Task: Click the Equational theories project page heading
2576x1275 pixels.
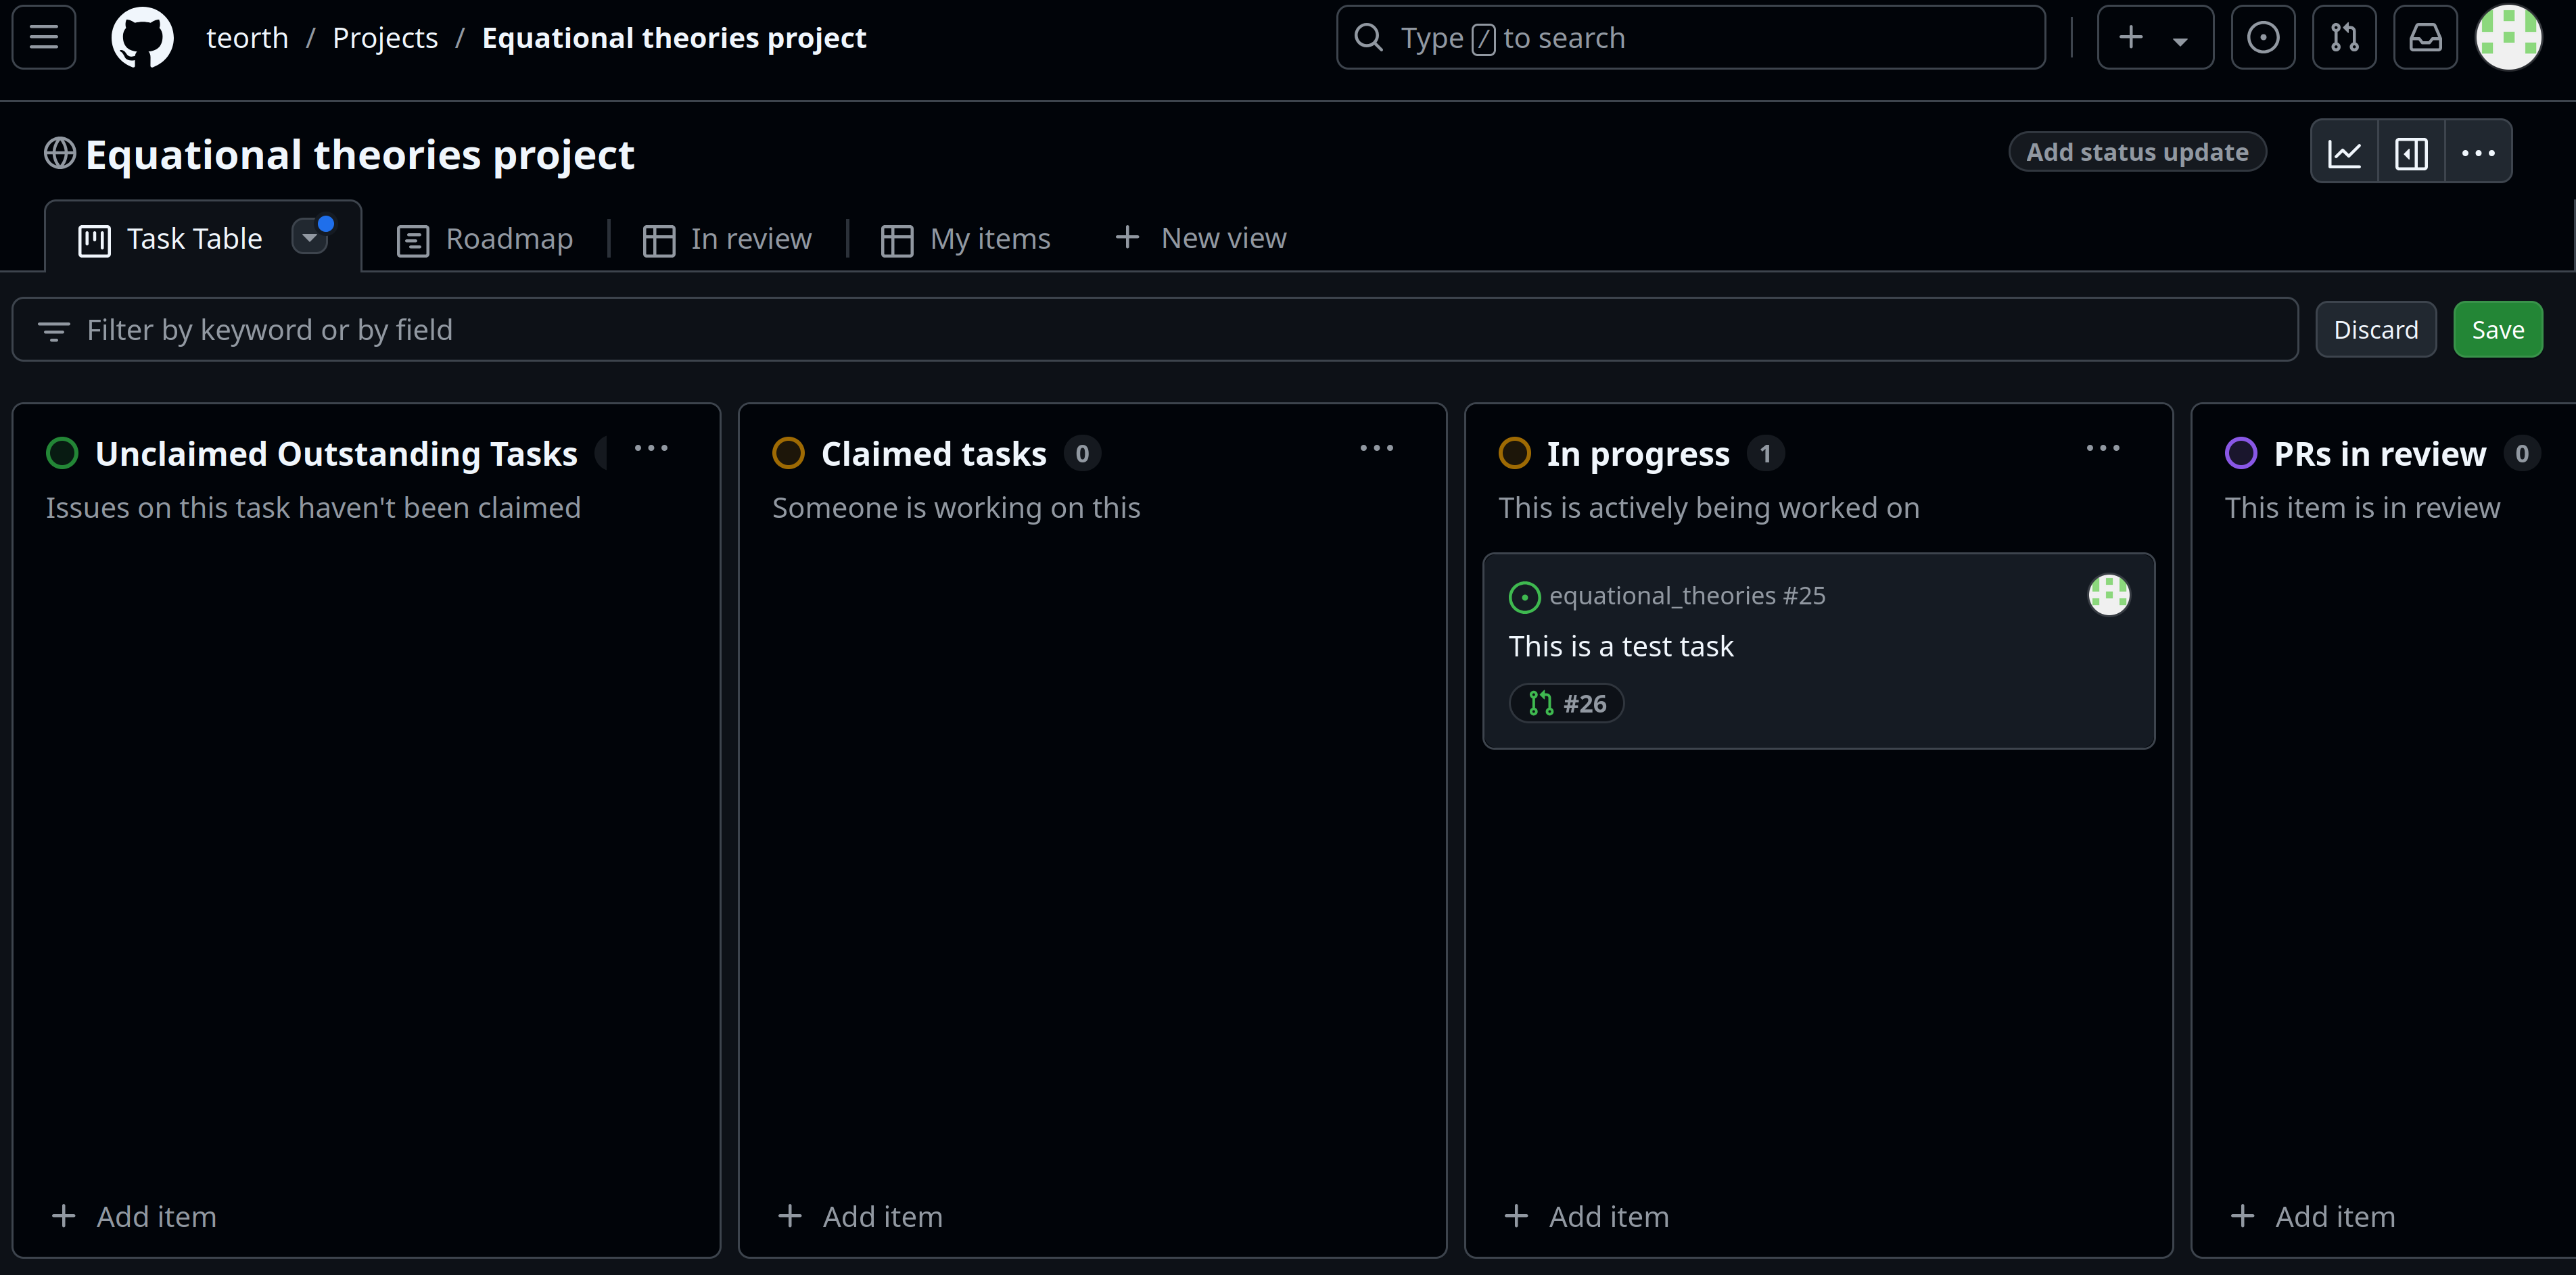Action: (360, 155)
